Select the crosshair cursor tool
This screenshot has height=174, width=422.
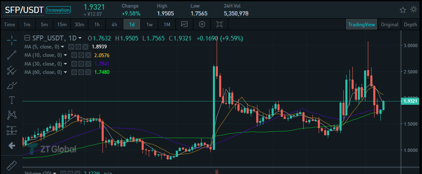pos(12,40)
